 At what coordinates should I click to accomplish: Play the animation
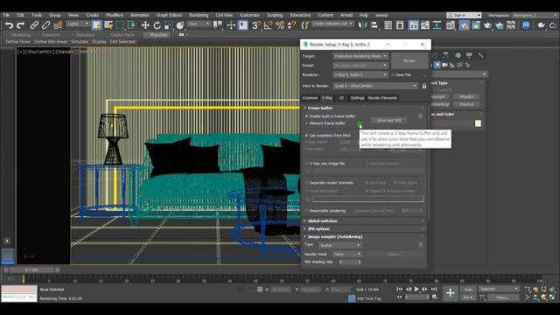[416, 289]
